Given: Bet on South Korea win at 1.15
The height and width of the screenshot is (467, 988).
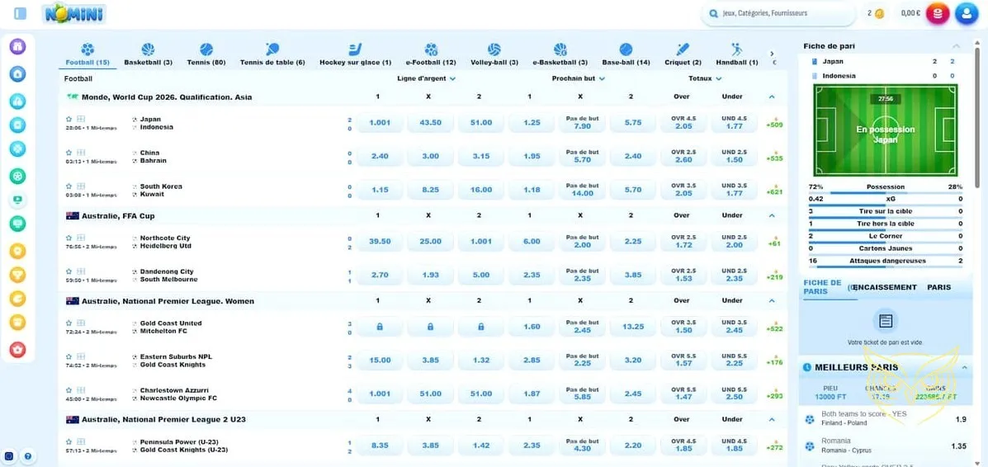Looking at the screenshot, I should (380, 190).
